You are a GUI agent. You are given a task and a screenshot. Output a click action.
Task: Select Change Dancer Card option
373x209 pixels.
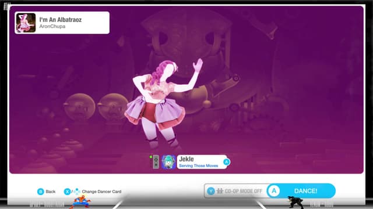[x=101, y=192]
